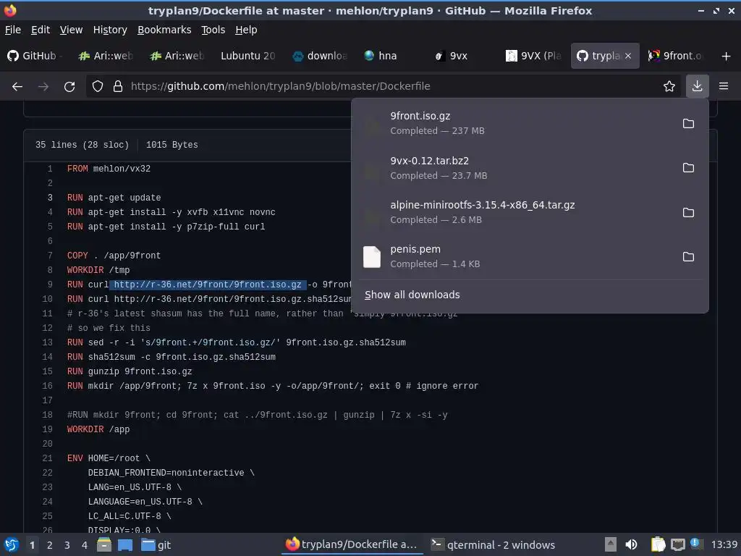Image resolution: width=741 pixels, height=556 pixels.
Task: Open the penis.pem file icon
Action: [372, 257]
